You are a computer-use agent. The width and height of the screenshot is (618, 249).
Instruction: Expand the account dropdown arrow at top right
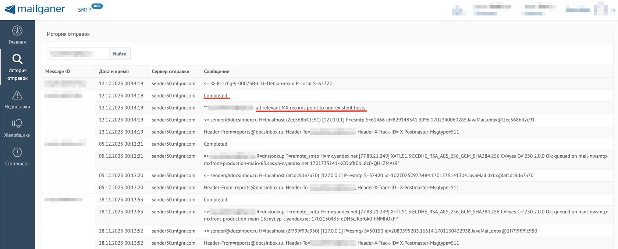click(x=614, y=10)
